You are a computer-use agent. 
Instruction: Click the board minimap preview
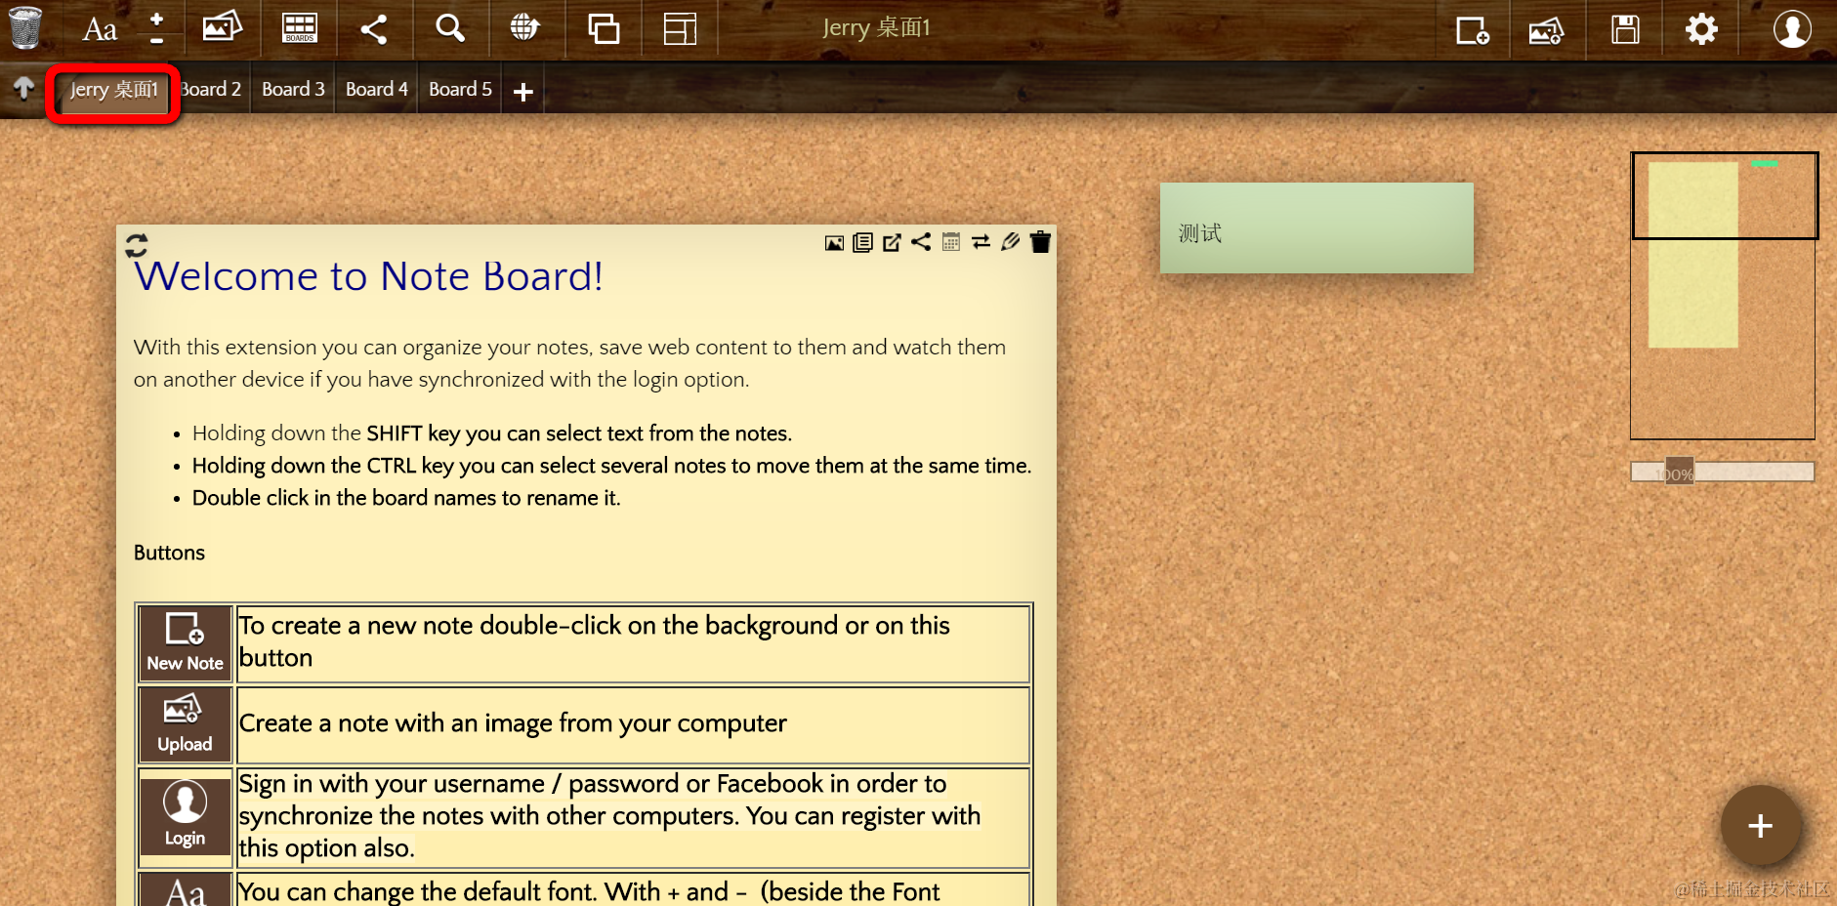point(1723,296)
